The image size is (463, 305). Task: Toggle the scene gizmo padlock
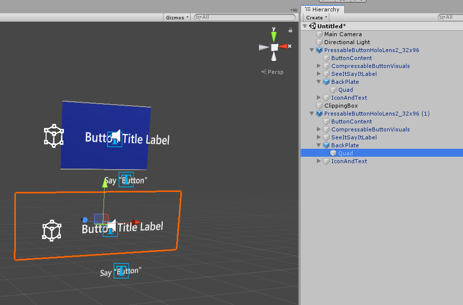[x=290, y=30]
